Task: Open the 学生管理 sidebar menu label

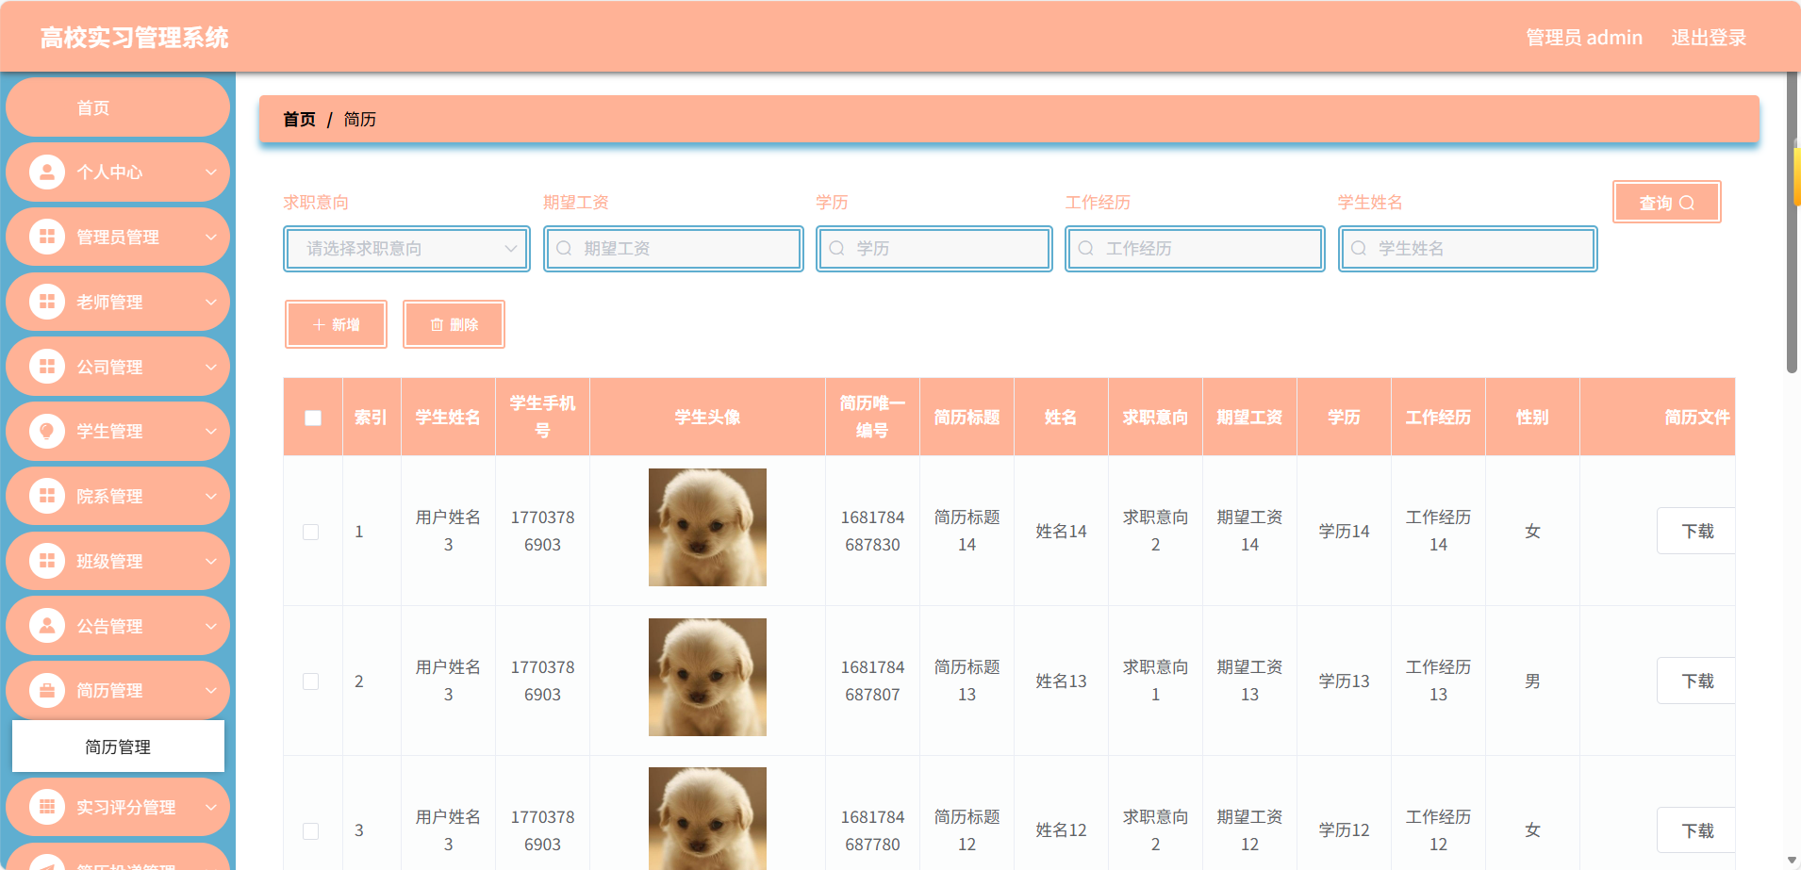Action: (x=109, y=431)
